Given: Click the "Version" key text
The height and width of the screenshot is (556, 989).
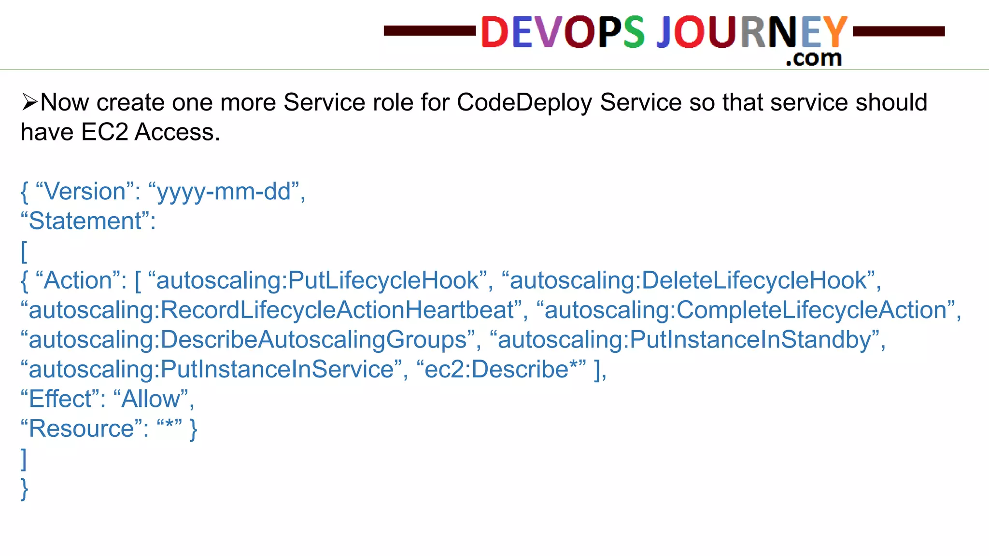Looking at the screenshot, I should pos(85,192).
